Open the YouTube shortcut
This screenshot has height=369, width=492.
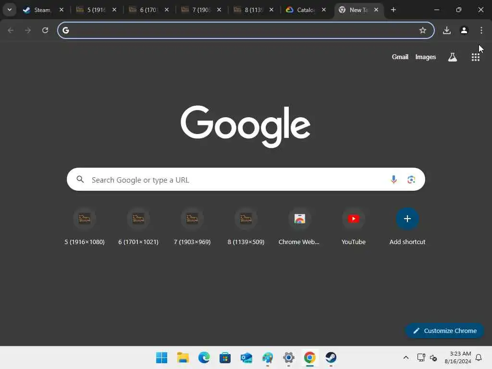[x=354, y=226]
